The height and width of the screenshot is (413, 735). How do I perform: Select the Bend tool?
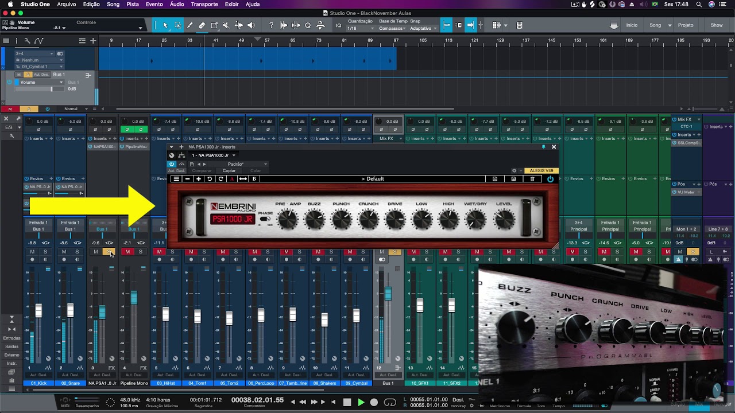click(238, 25)
